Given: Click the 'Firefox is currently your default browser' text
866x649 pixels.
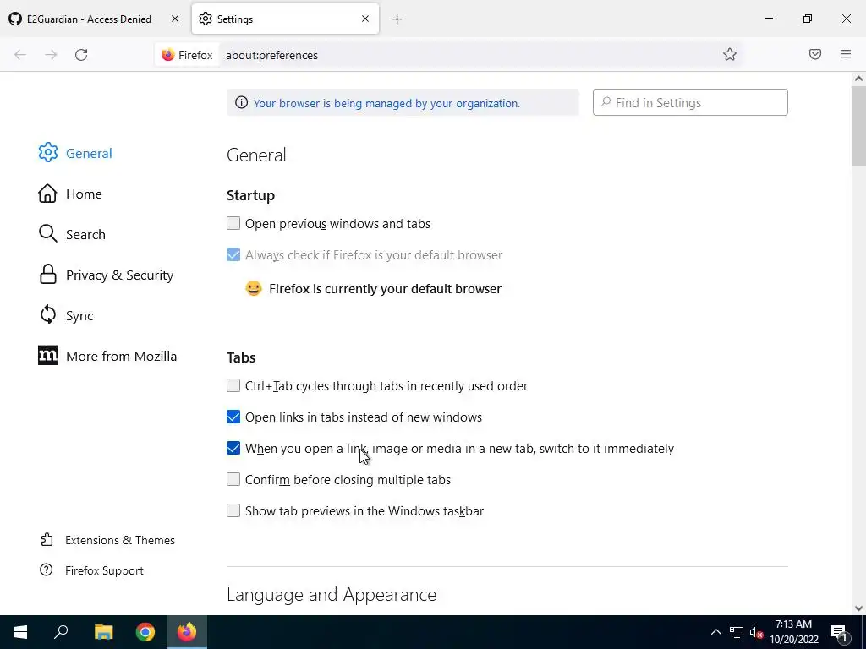Looking at the screenshot, I should pos(385,289).
